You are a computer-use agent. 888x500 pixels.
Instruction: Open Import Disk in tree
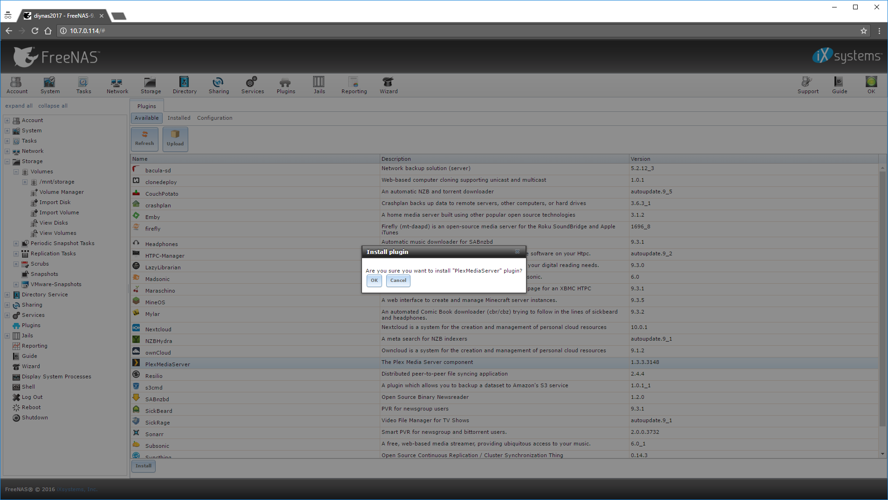coord(55,202)
